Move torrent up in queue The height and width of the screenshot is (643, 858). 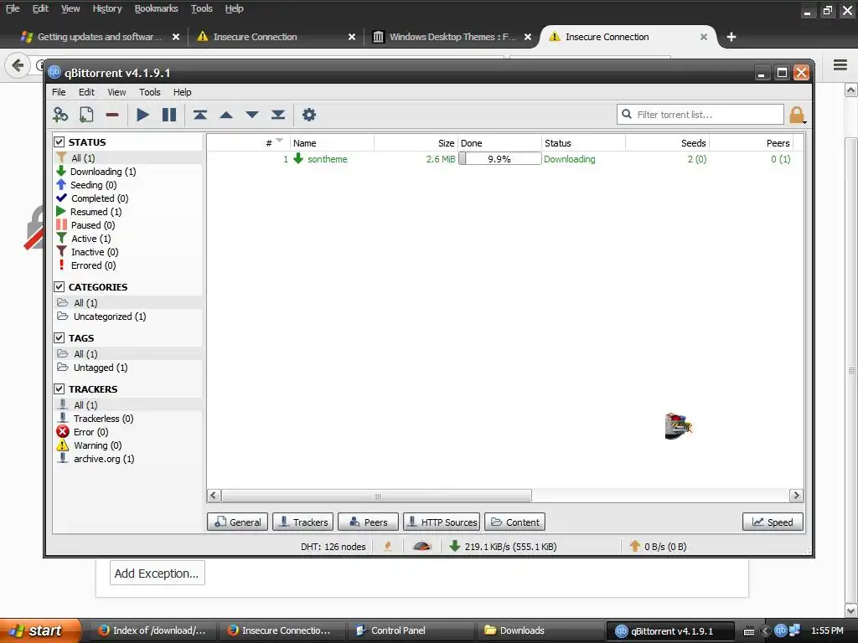click(226, 115)
